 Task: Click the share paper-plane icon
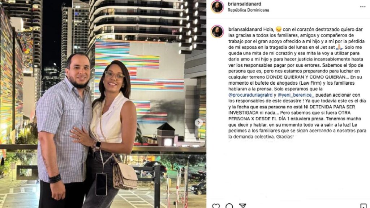pos(242,206)
